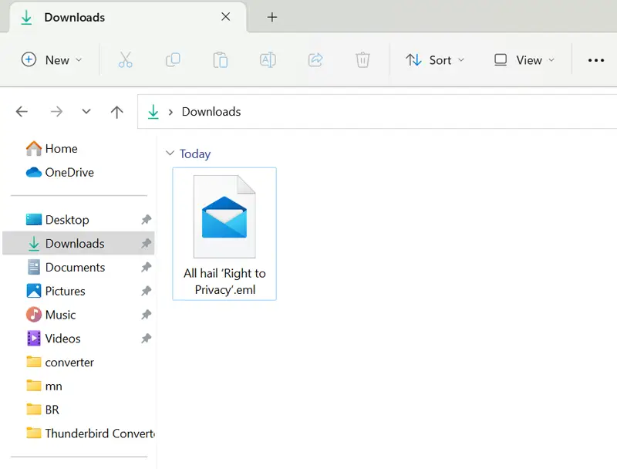The width and height of the screenshot is (617, 469).
Task: Select the All hail 'Right to Privacy'.eml file
Action: (x=224, y=233)
